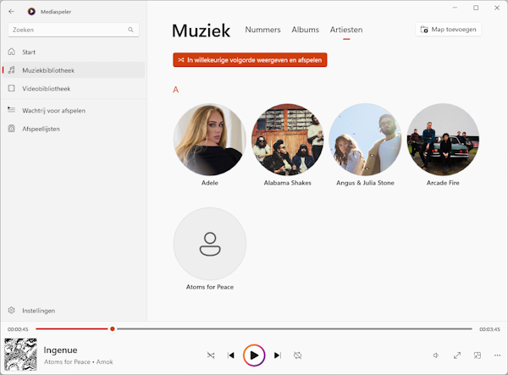Image resolution: width=508 pixels, height=375 pixels.
Task: Maximize the Mediaspeler window
Action: click(x=476, y=8)
